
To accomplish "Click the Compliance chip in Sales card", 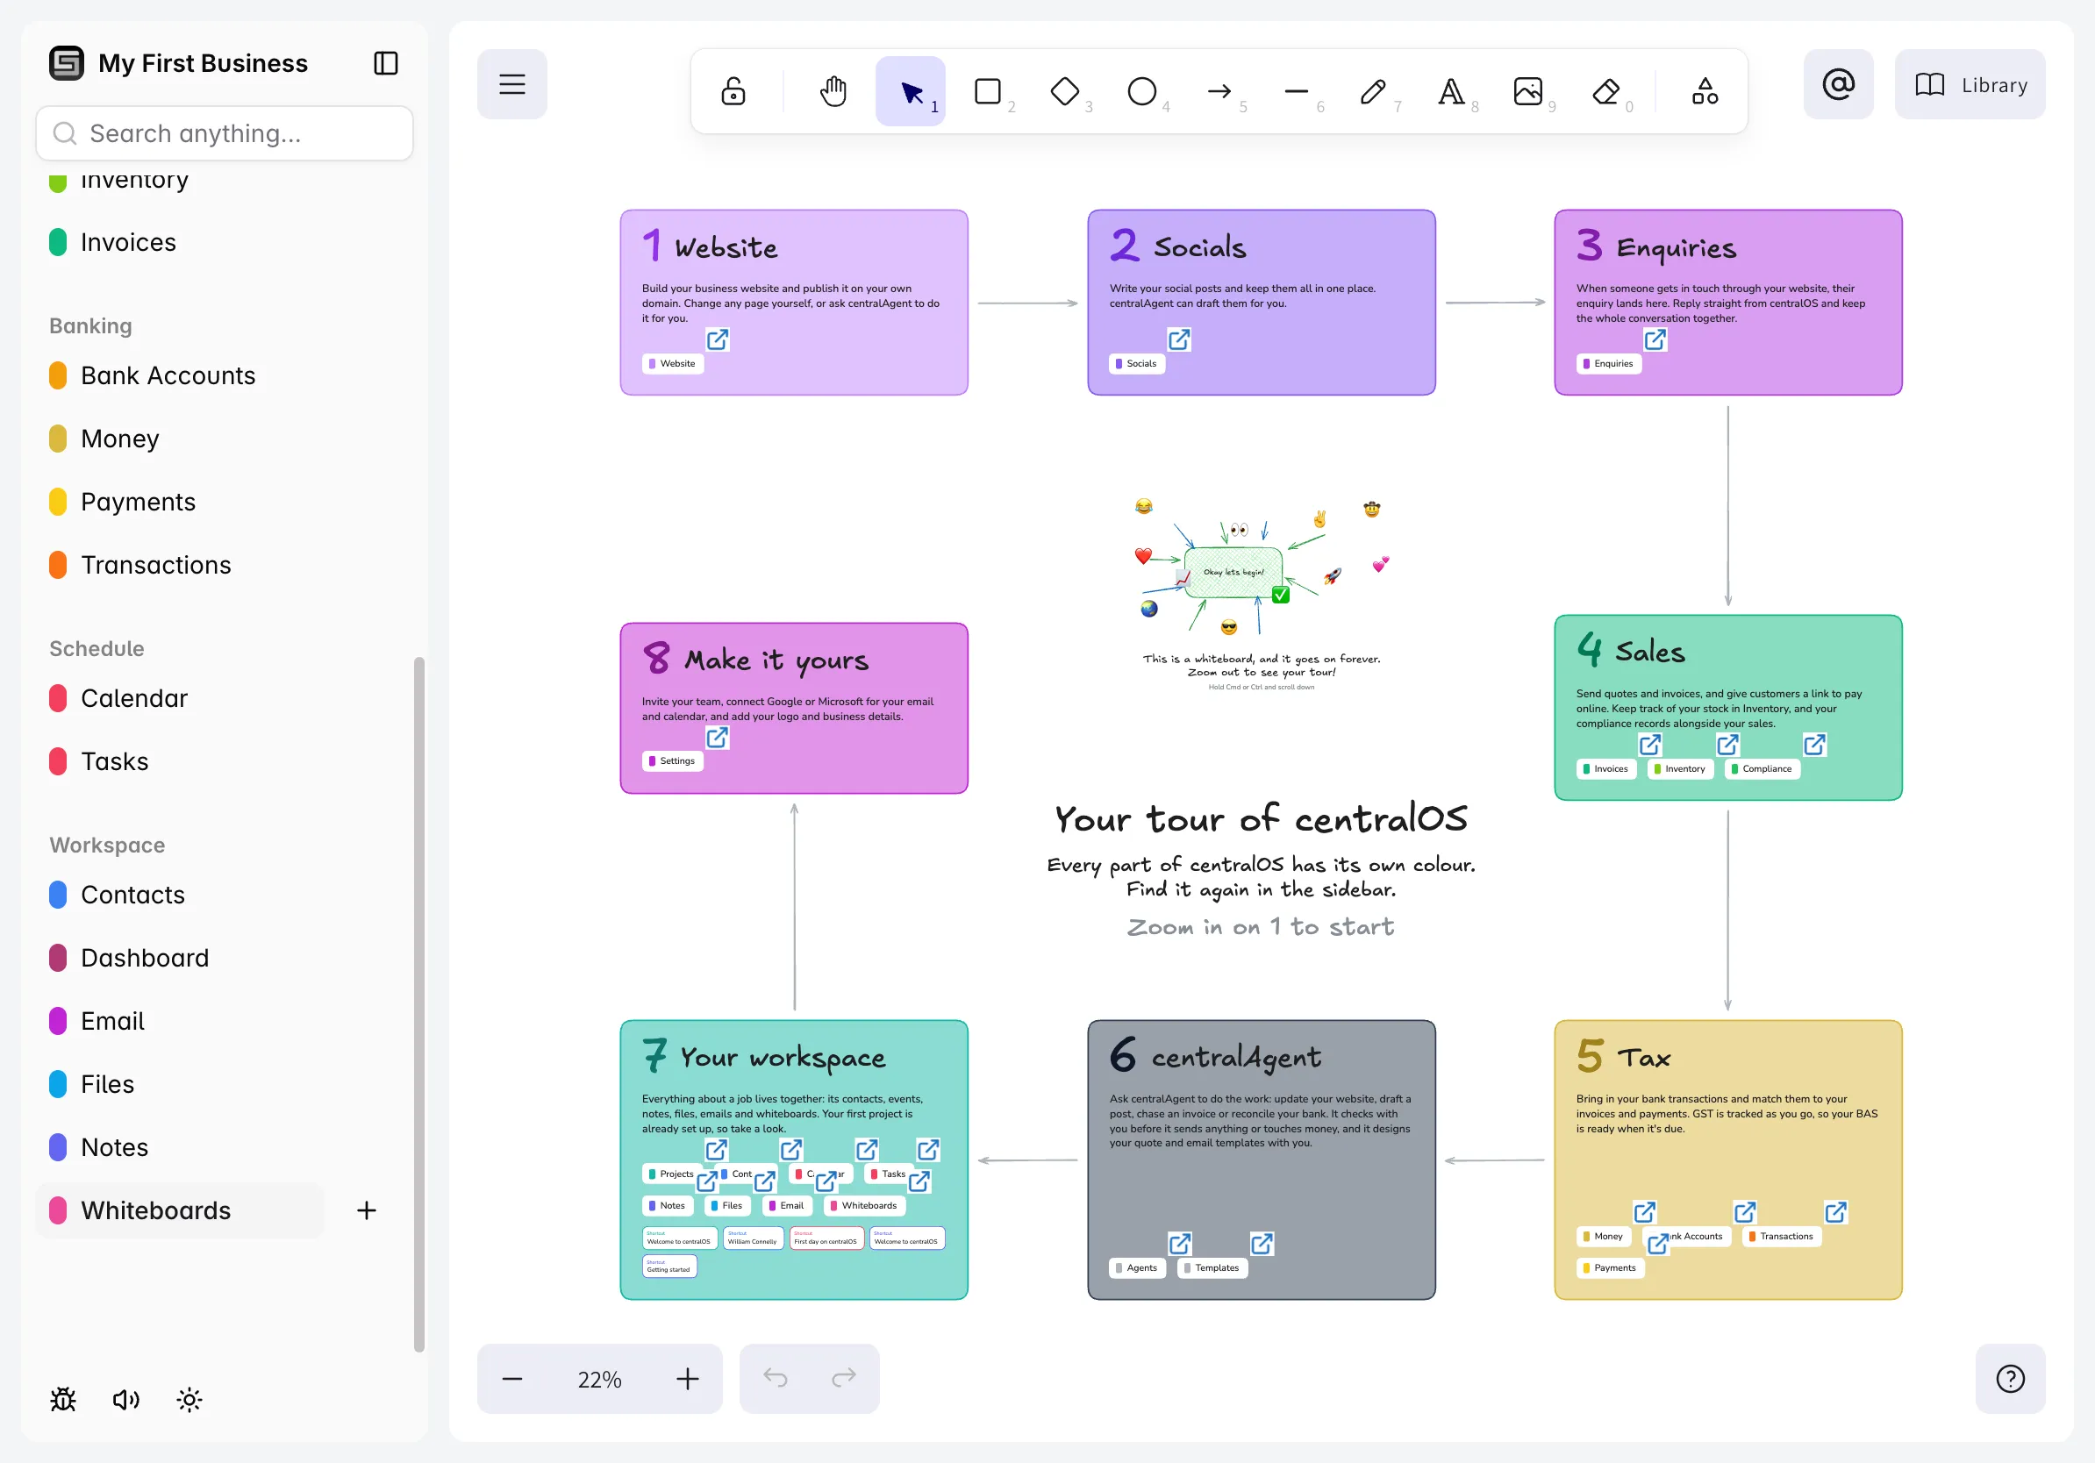I will point(1762,769).
